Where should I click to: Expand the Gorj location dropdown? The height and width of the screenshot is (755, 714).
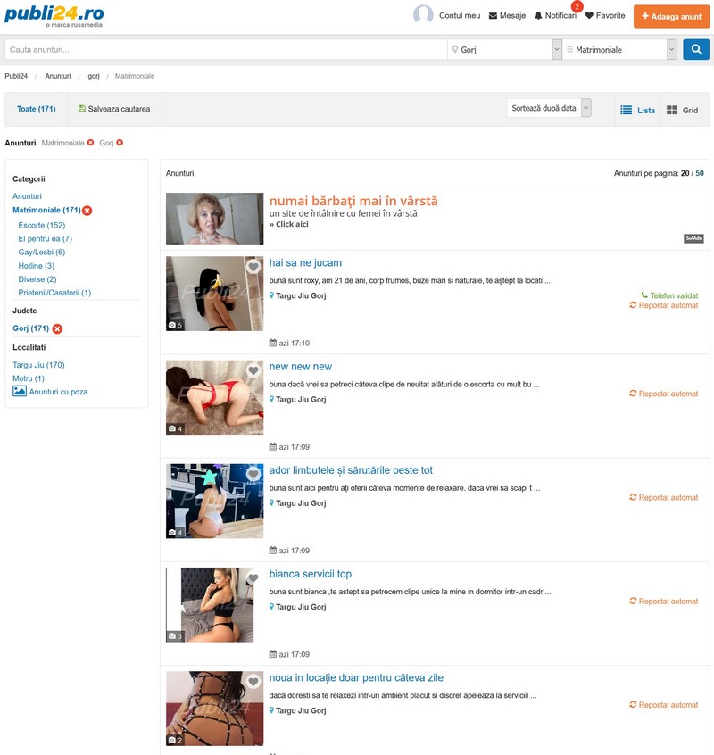[557, 50]
